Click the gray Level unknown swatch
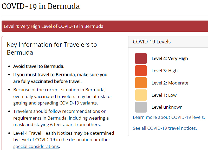The width and height of the screenshot is (208, 150). pyautogui.click(x=141, y=107)
